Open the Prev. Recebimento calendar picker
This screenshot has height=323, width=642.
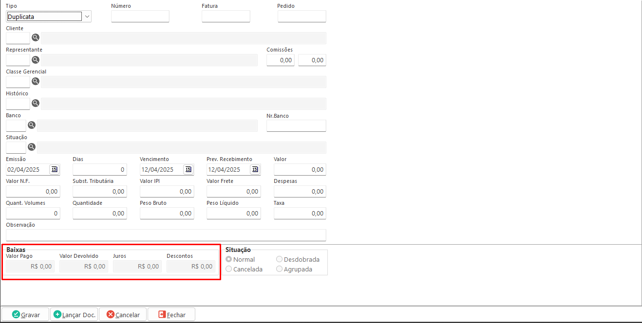pos(255,169)
